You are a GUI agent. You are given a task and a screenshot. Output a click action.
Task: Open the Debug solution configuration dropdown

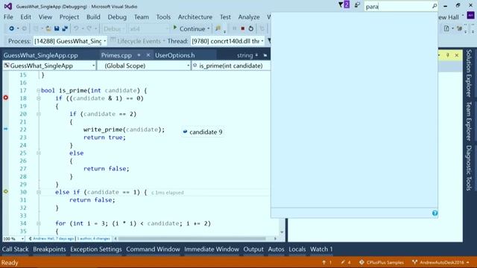click(x=113, y=29)
